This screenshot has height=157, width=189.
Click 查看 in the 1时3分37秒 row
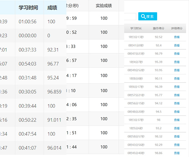pos(177,120)
